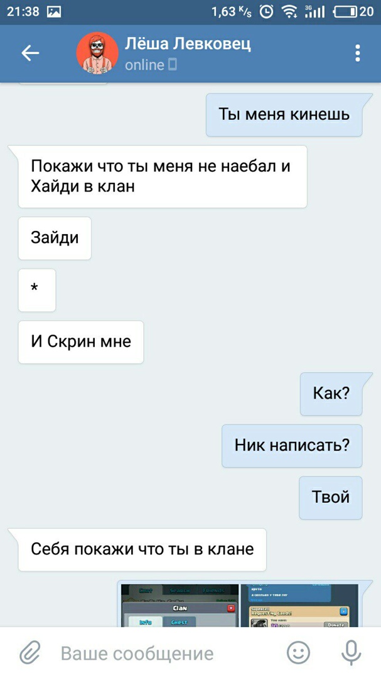Tap the Wi-Fi icon in status bar
Viewport: 381px width, 678px height.
pos(289,12)
